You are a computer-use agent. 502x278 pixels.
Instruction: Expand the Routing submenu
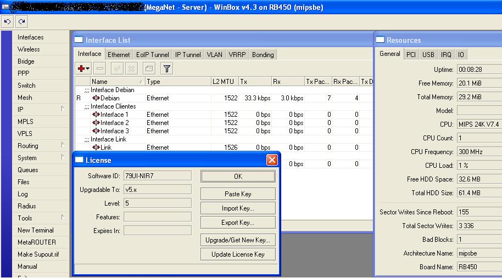click(63, 145)
